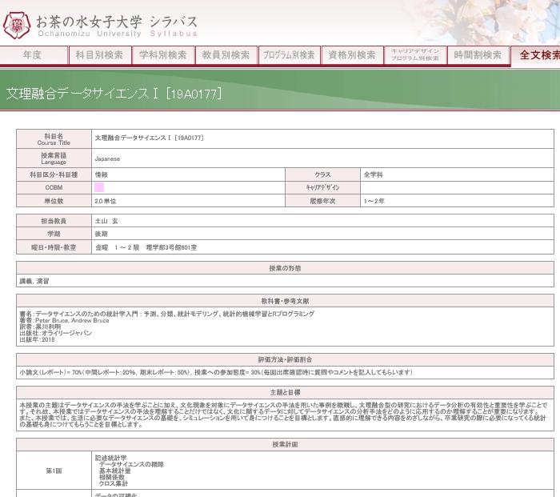Screen dimensions: 560x497
Task: Select the 学科別検索 tab
Action: click(162, 55)
